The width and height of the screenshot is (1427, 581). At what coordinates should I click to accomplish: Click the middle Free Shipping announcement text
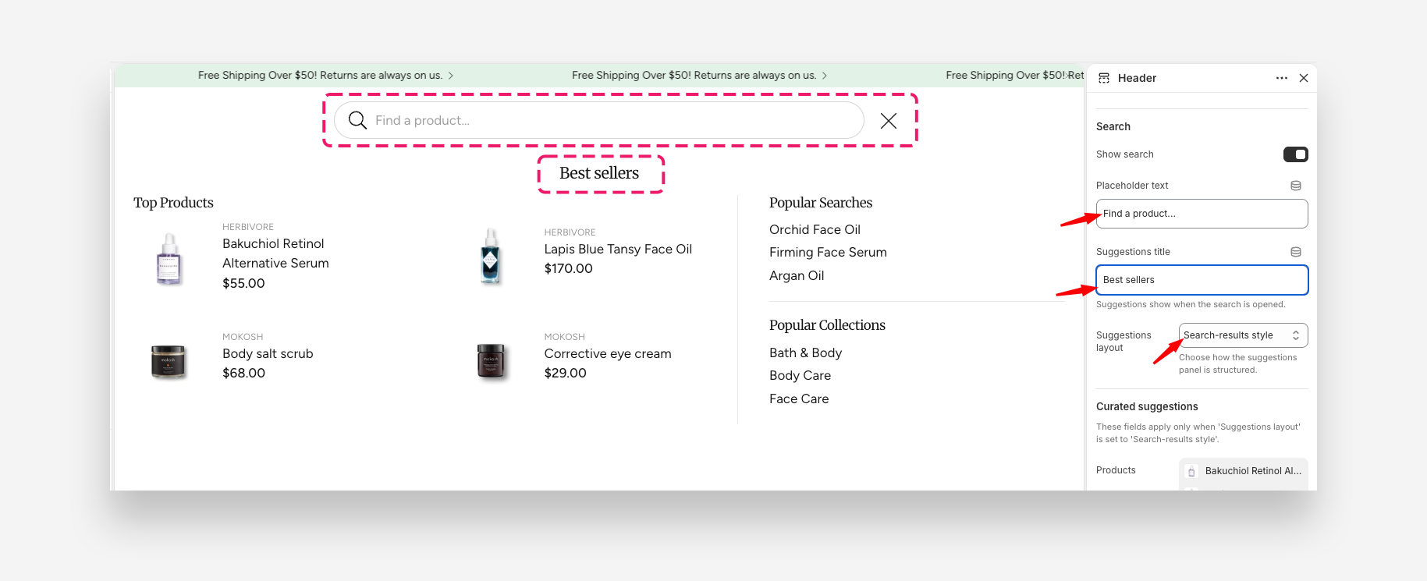click(x=694, y=76)
